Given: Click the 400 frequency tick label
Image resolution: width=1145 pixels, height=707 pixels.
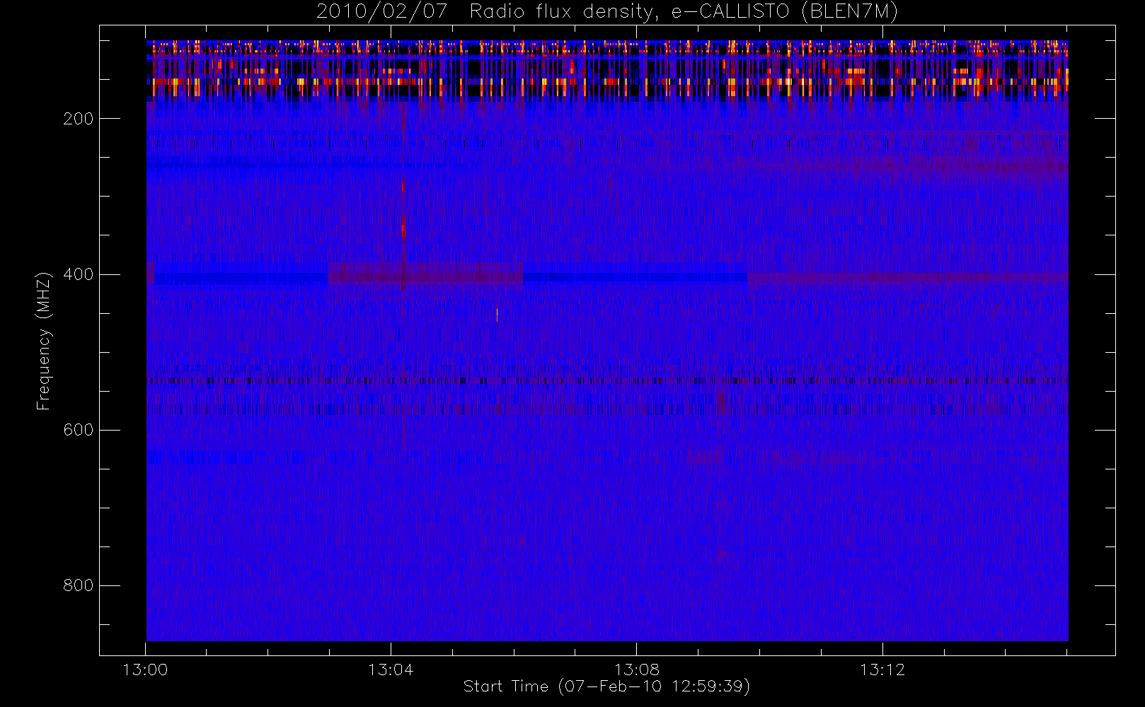Looking at the screenshot, I should click(78, 274).
